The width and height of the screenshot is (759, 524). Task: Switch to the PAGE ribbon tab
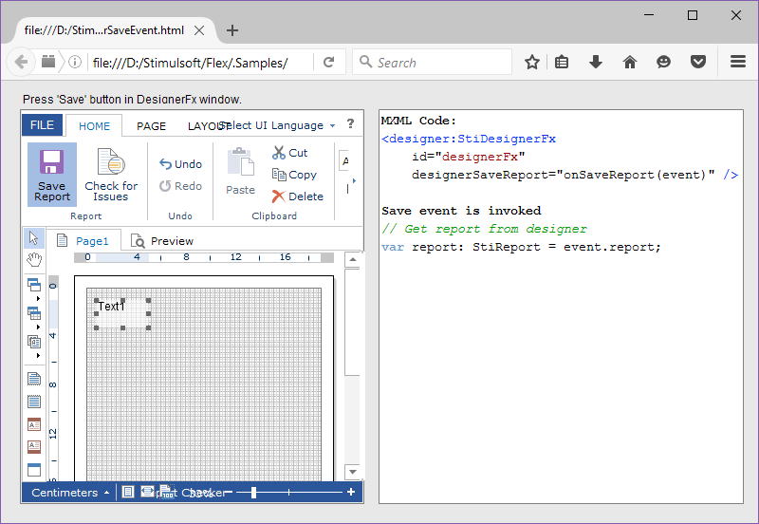(x=151, y=126)
